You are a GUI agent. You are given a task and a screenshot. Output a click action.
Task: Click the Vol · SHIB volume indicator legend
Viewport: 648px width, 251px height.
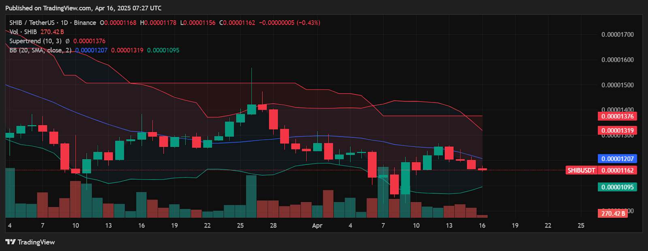(23, 32)
